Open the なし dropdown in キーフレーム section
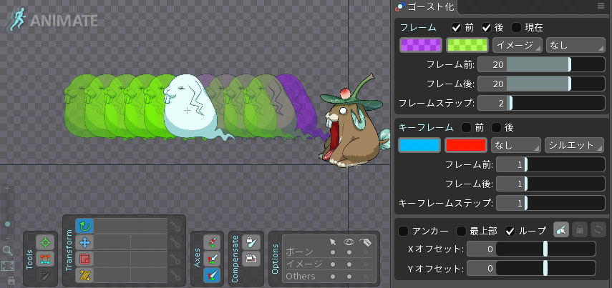612x288 pixels. pyautogui.click(x=516, y=145)
